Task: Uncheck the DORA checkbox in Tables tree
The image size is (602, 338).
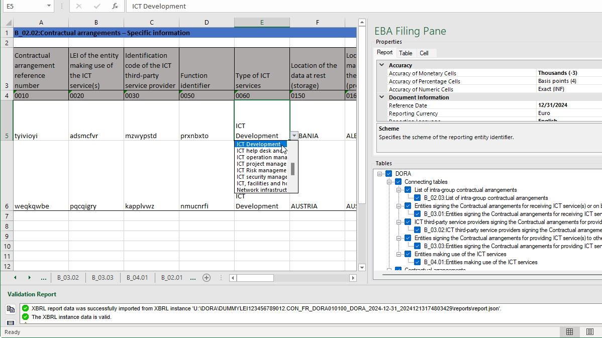Action: point(388,173)
